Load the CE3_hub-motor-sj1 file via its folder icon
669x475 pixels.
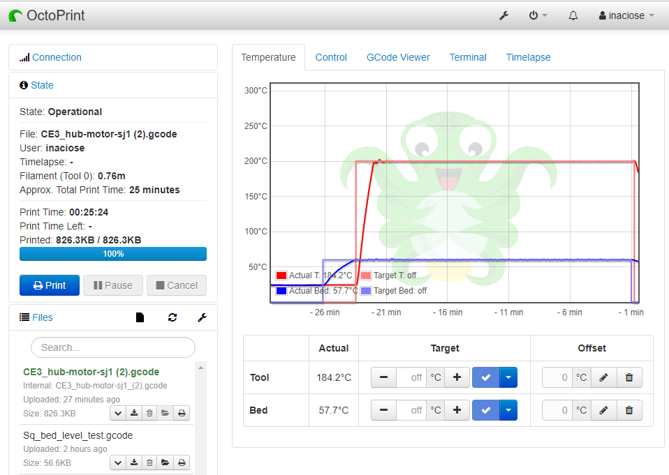click(x=166, y=413)
